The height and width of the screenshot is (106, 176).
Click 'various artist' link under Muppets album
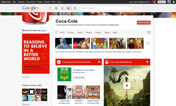click(80, 73)
